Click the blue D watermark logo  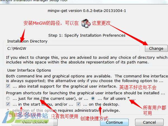tap(8, 117)
